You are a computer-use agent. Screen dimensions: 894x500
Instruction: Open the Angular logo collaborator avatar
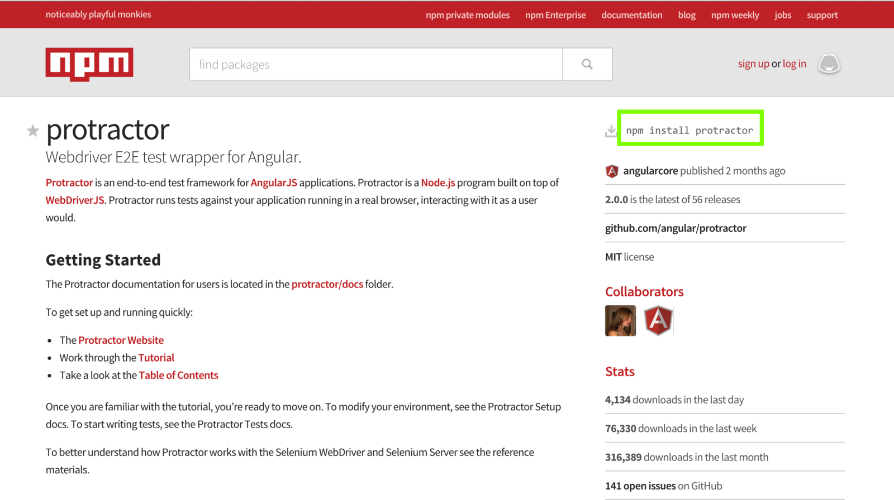click(x=658, y=321)
